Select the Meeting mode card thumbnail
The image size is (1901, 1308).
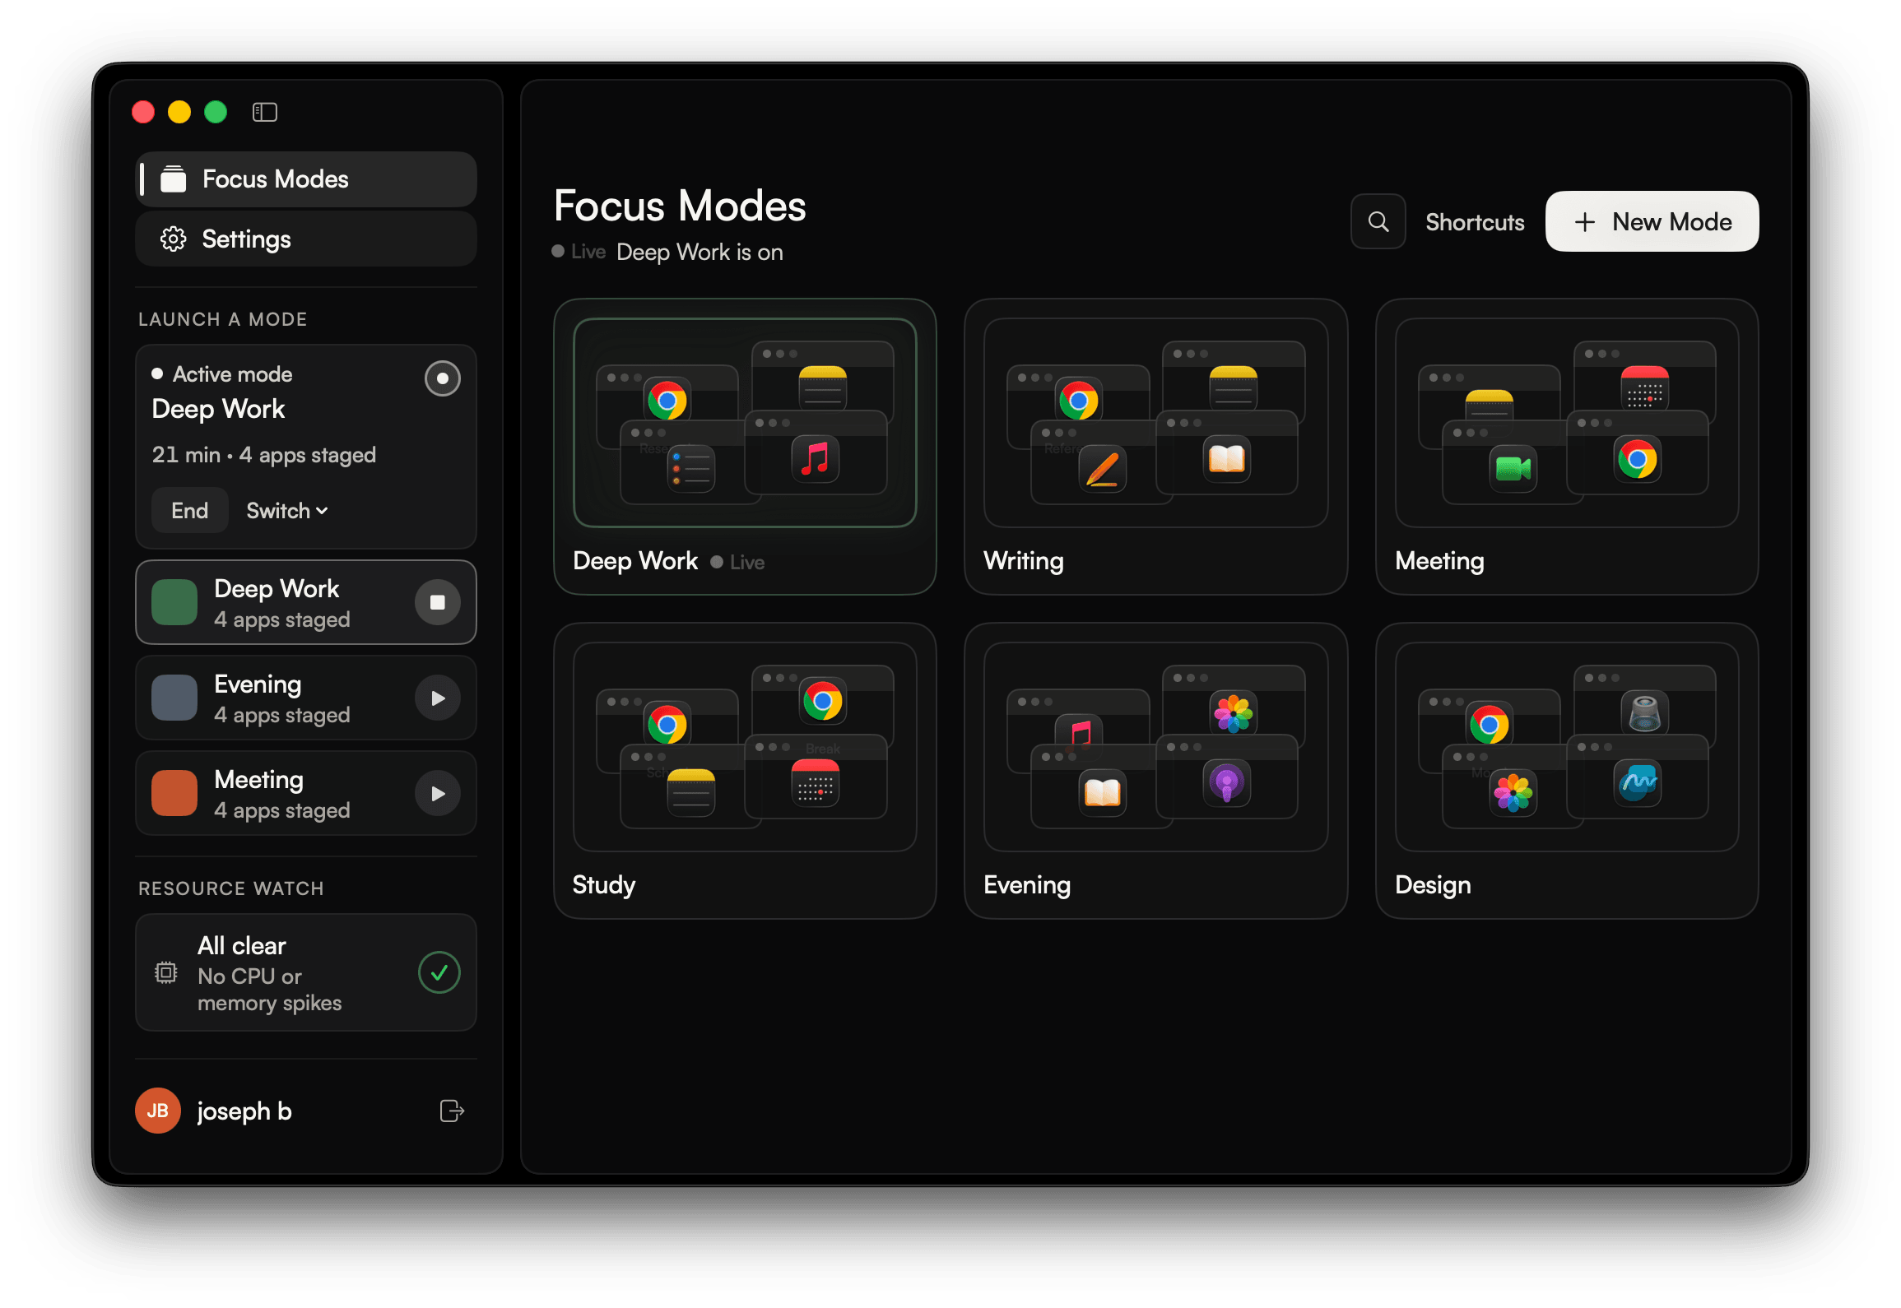(x=1567, y=423)
